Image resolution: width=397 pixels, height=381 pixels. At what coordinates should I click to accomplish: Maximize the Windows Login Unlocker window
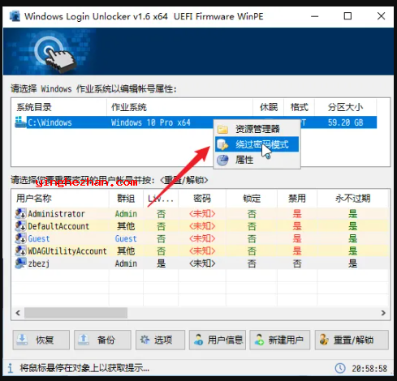(347, 16)
